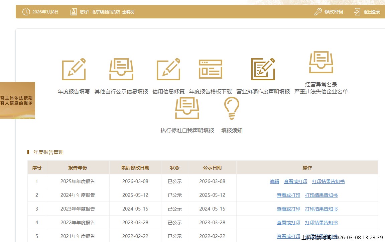Image resolution: width=385 pixels, height=242 pixels.
Task: Click 编辑 for the 2025 annual report
Action: (x=274, y=181)
